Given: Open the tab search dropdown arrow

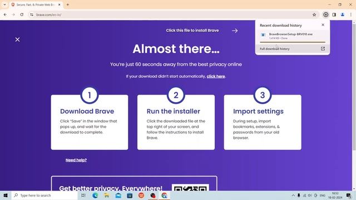Looking at the screenshot, I should [x=5, y=4].
